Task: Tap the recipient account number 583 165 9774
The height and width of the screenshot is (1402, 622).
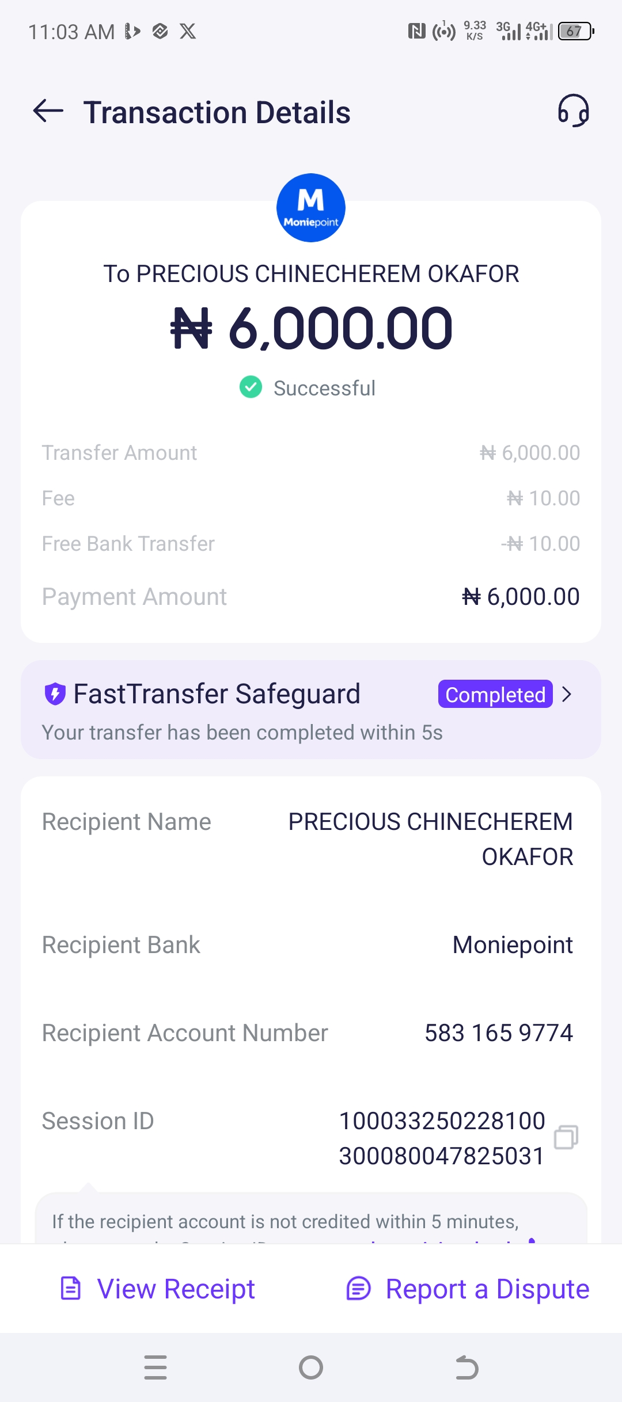Action: (x=499, y=1033)
